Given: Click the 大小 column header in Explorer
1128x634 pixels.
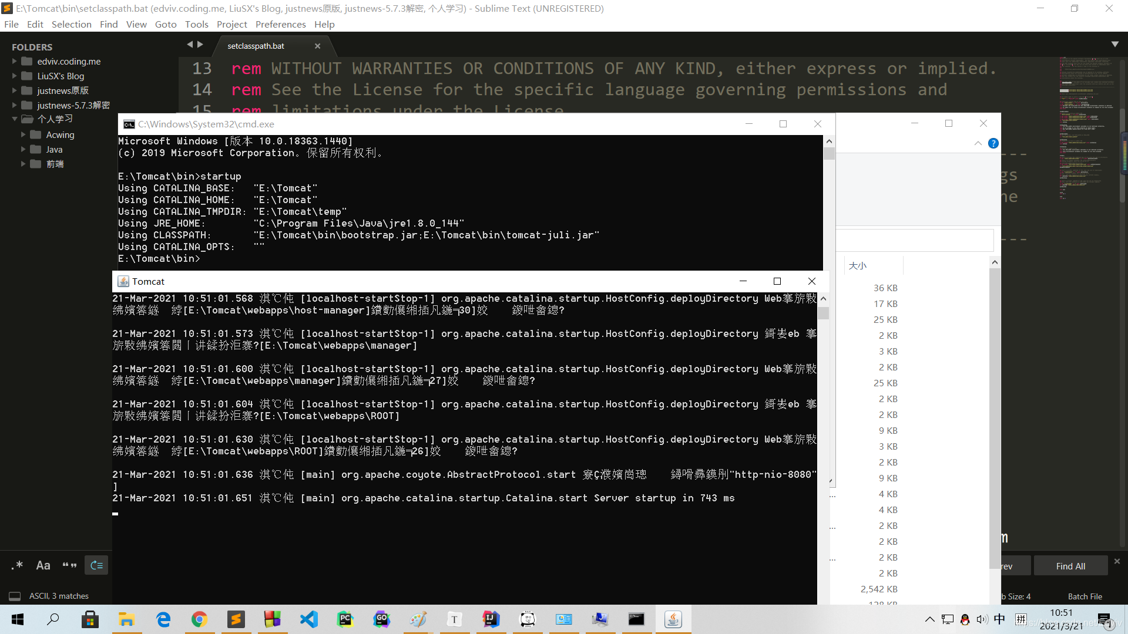Looking at the screenshot, I should click(872, 265).
